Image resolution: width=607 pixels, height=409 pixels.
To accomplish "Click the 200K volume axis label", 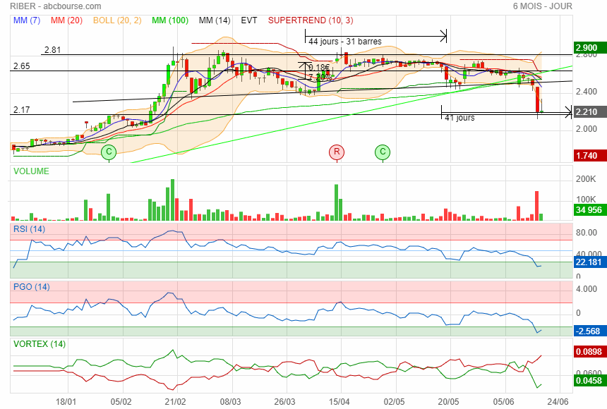I will (x=586, y=179).
